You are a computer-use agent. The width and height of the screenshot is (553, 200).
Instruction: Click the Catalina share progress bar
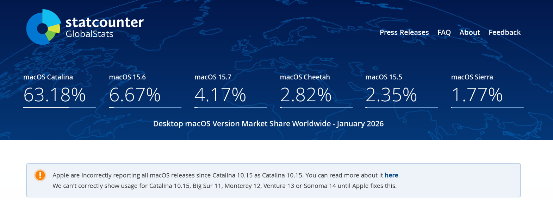[x=60, y=107]
